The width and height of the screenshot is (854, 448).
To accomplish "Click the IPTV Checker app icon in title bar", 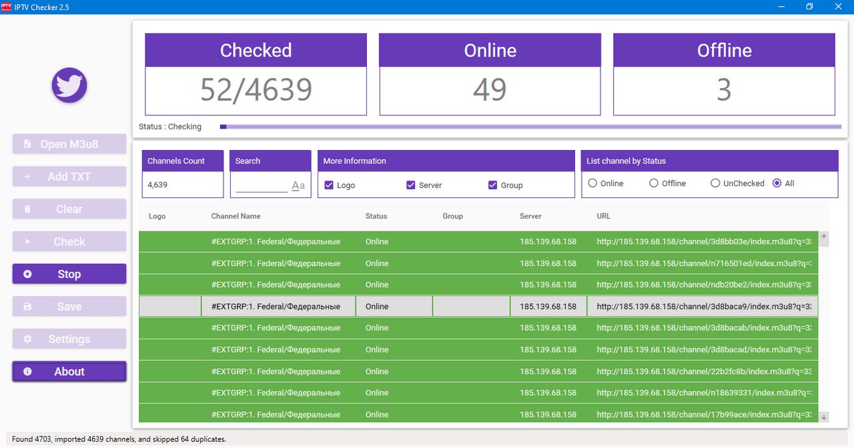I will tap(6, 7).
